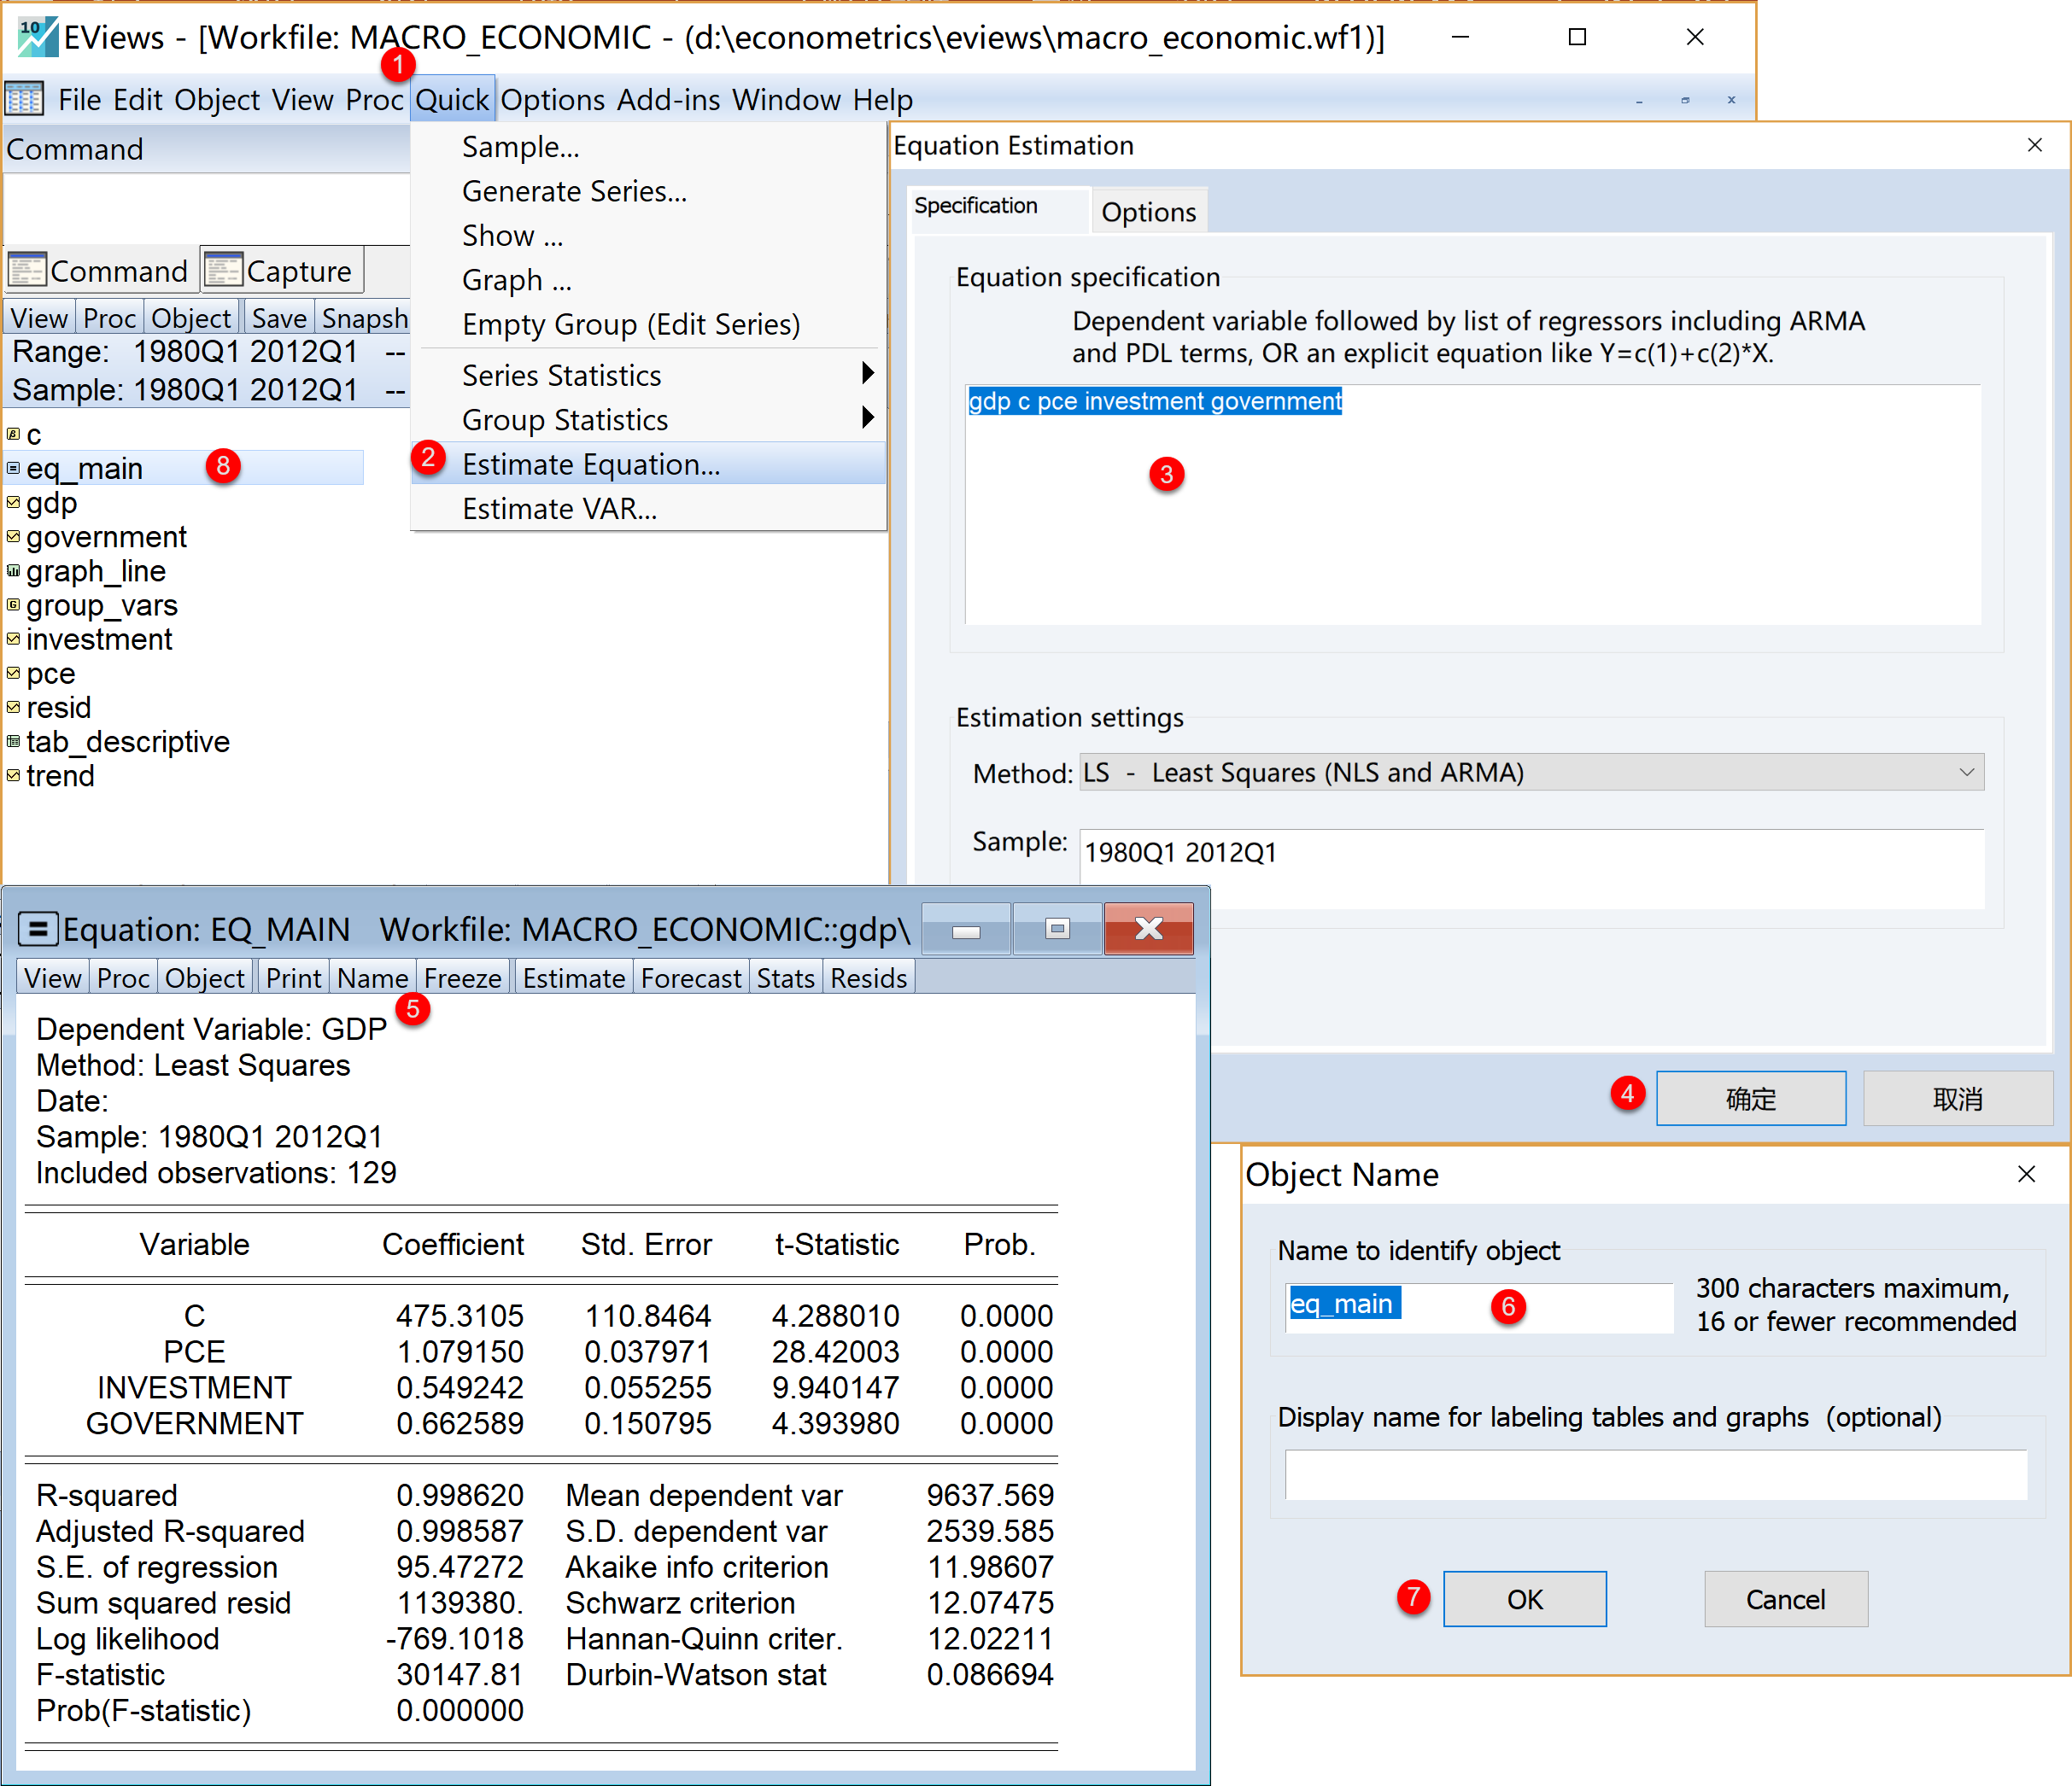Select the graph_line graph object
2072x1786 pixels.
coord(95,570)
